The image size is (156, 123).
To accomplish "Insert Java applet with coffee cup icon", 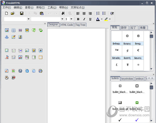I will [x=7, y=77].
